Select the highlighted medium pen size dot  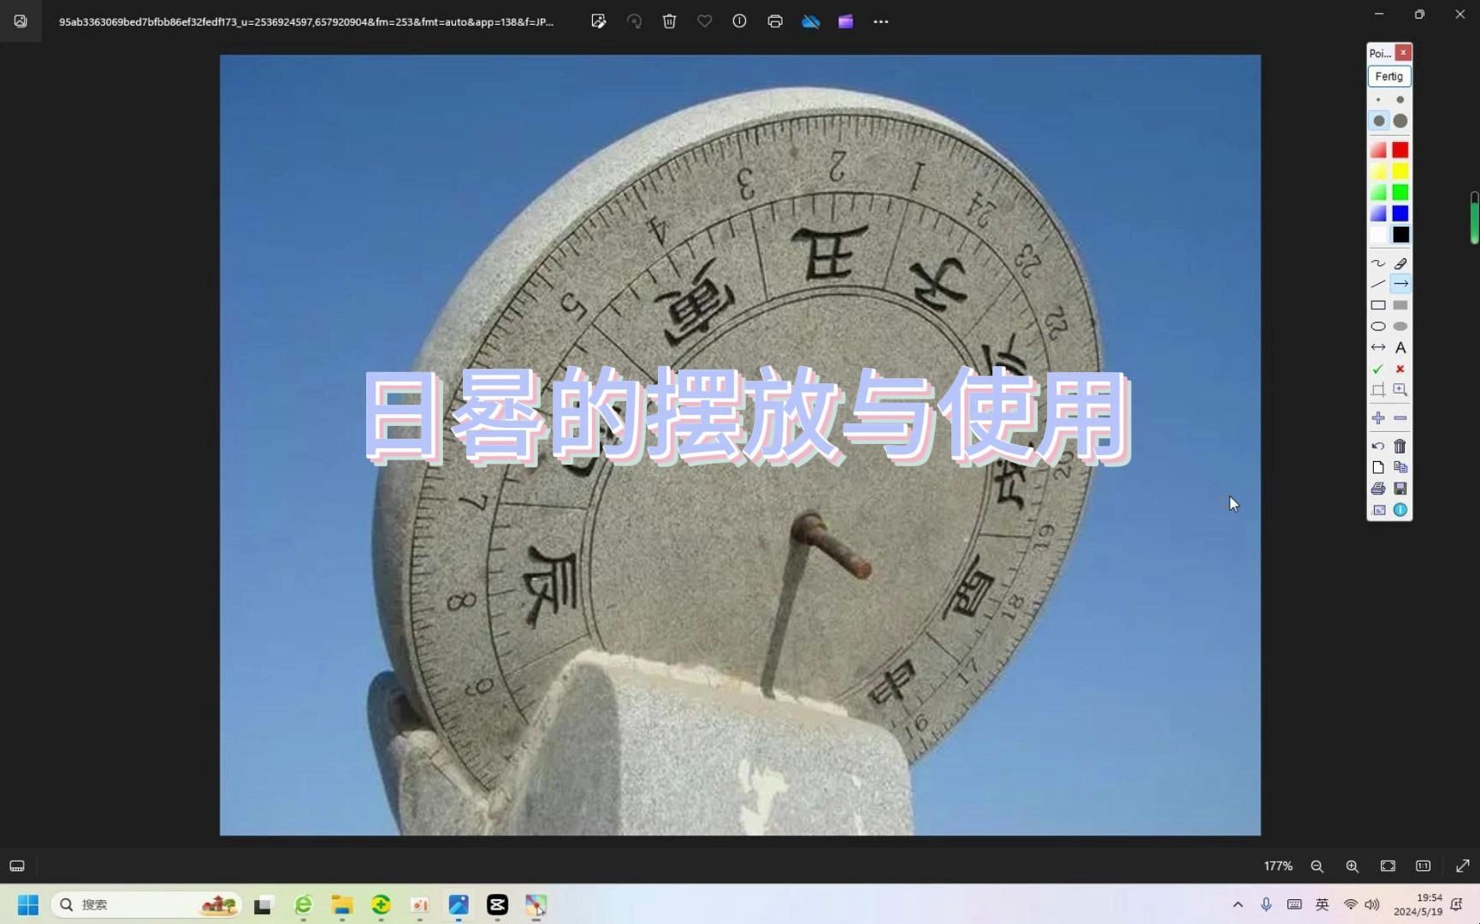click(x=1378, y=121)
